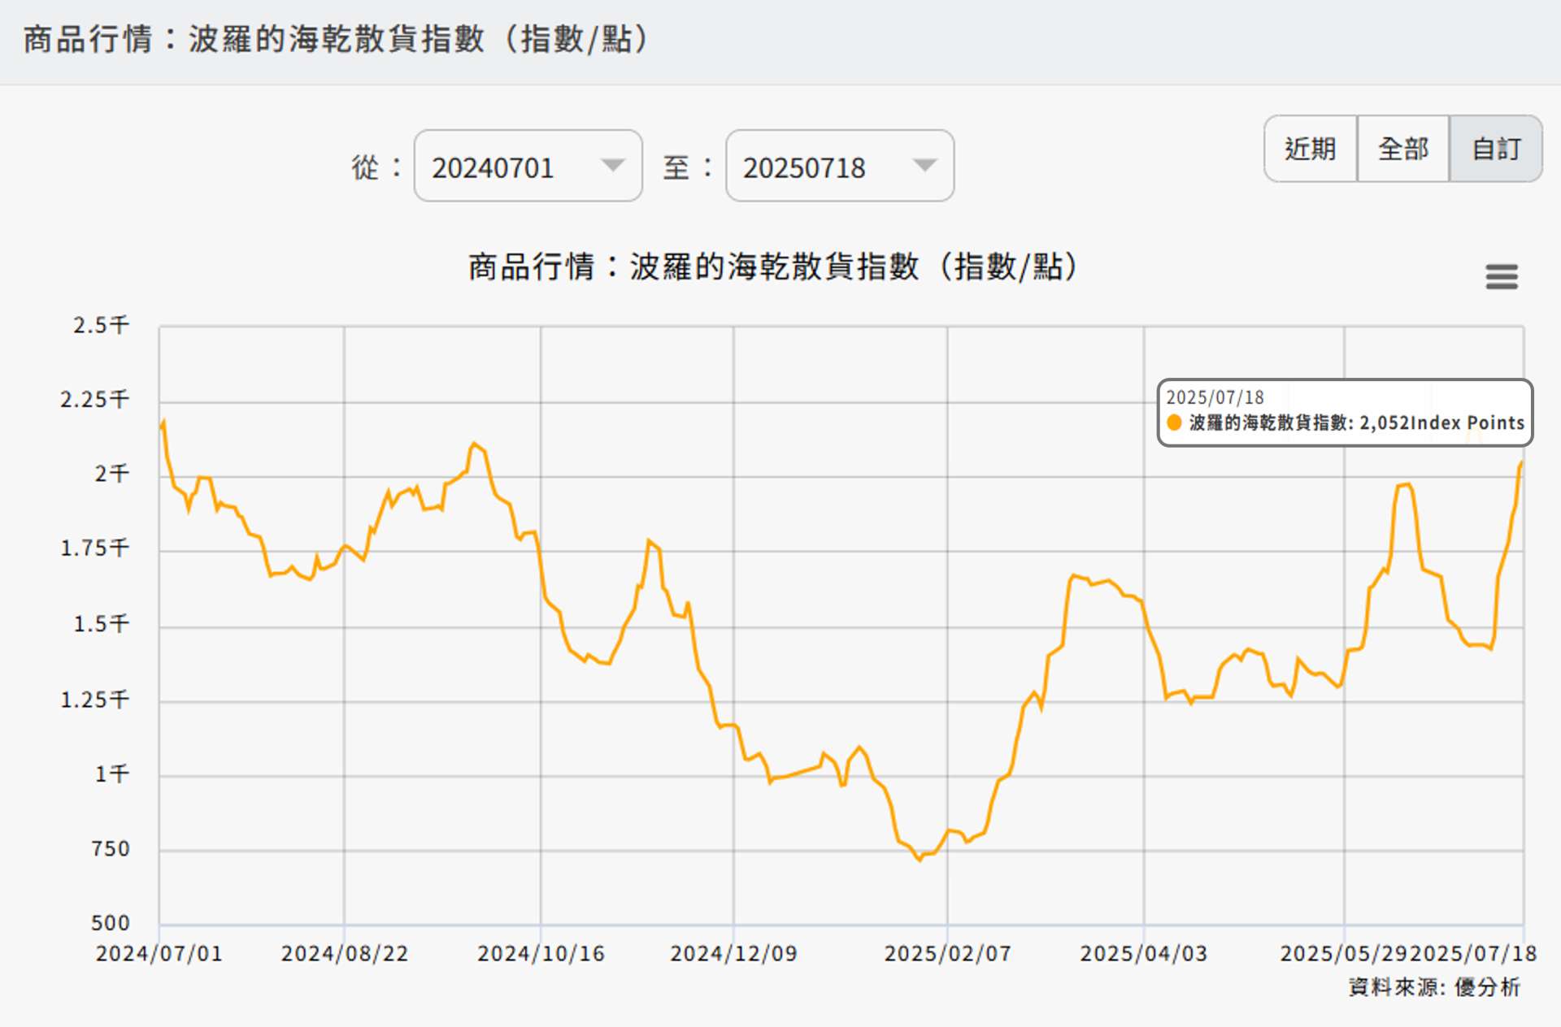
Task: Click the x-axis label 2025/02/07
Action: pyautogui.click(x=948, y=953)
